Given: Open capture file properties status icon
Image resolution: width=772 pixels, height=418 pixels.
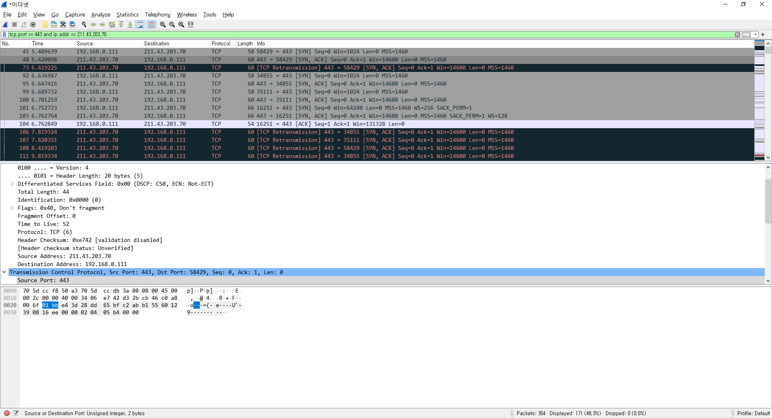Looking at the screenshot, I should click(x=16, y=413).
